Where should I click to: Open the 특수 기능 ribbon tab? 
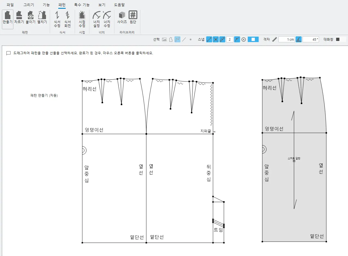[x=82, y=5]
